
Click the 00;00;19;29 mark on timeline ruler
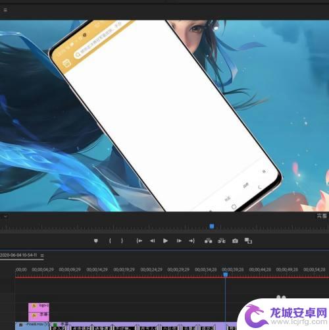click(x=124, y=269)
